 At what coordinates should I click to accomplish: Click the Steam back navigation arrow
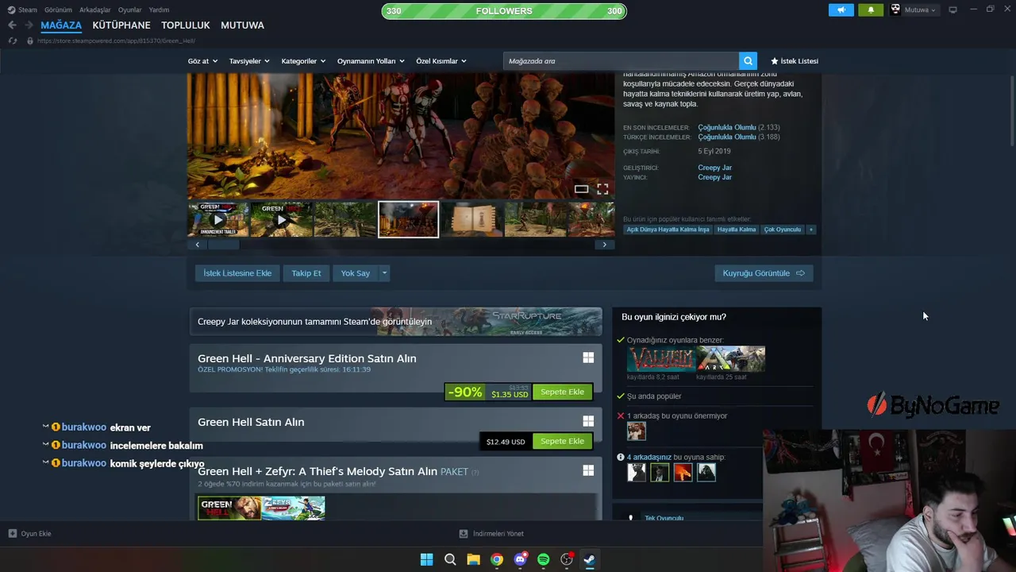(x=12, y=25)
